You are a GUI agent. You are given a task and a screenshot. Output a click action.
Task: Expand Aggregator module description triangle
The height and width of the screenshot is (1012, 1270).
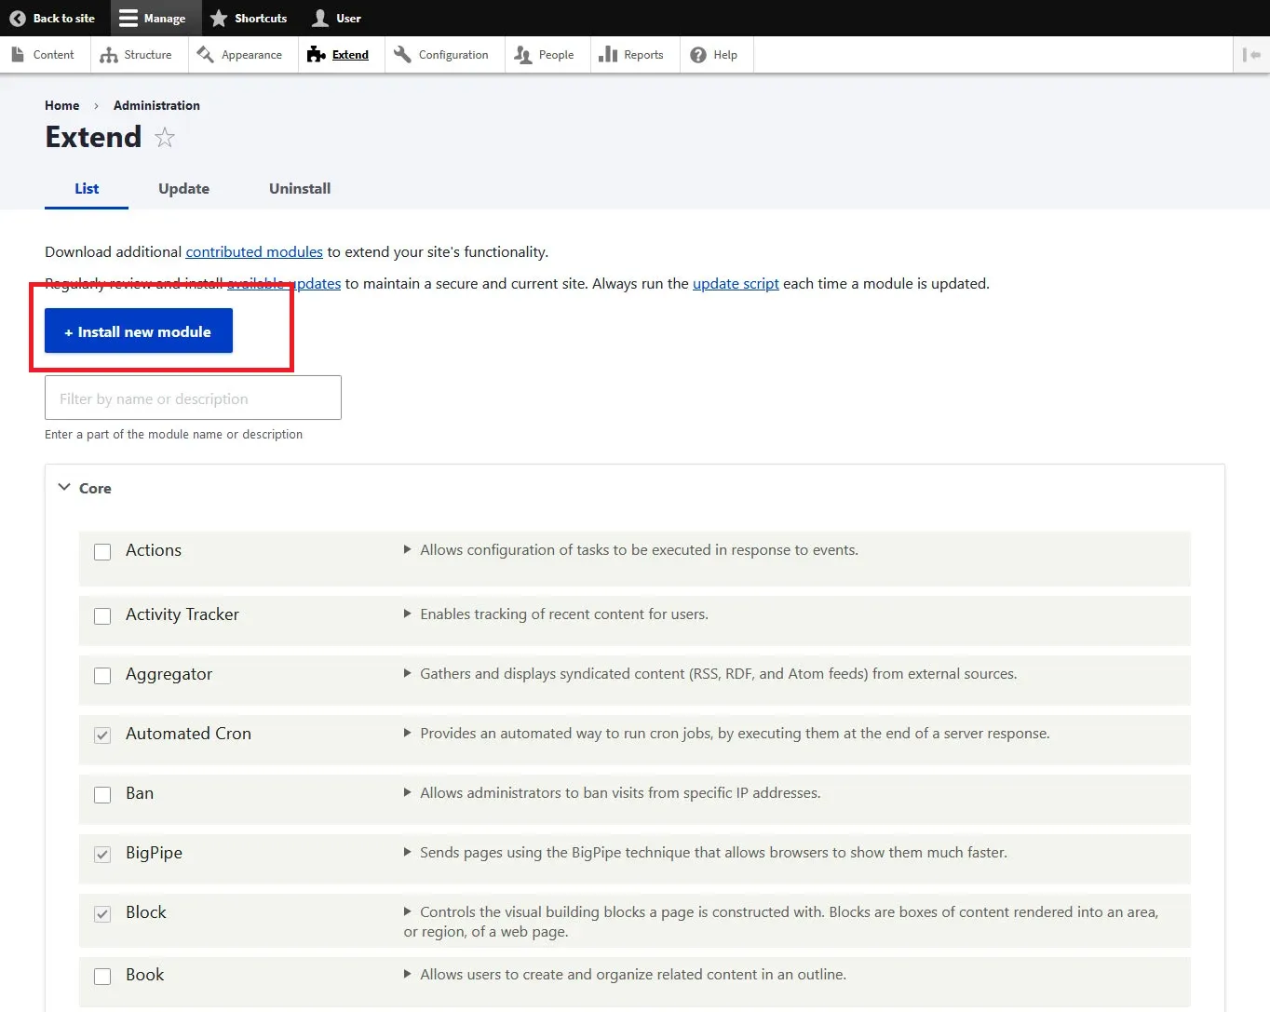tap(407, 674)
